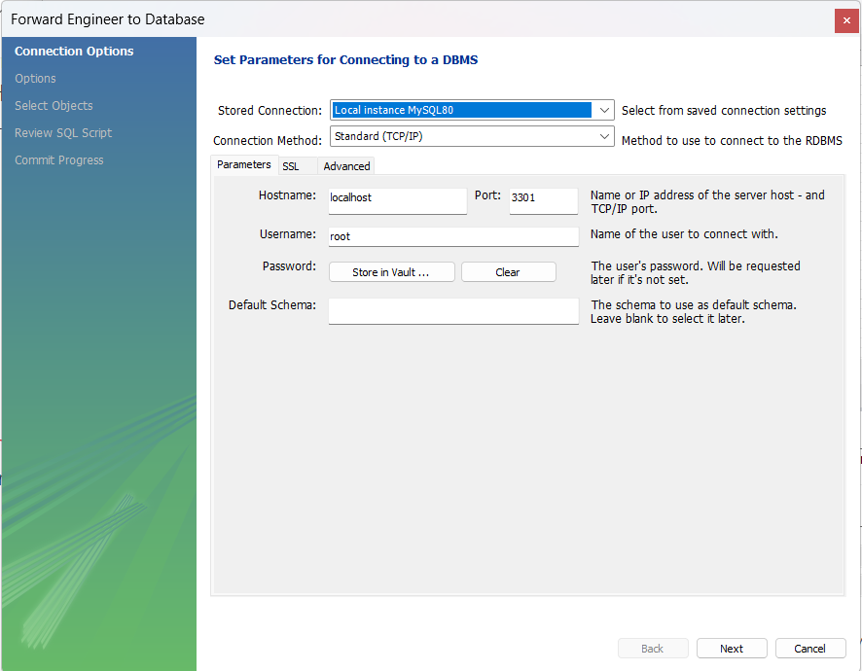Click the Hostname input field
The width and height of the screenshot is (862, 671).
pos(398,201)
